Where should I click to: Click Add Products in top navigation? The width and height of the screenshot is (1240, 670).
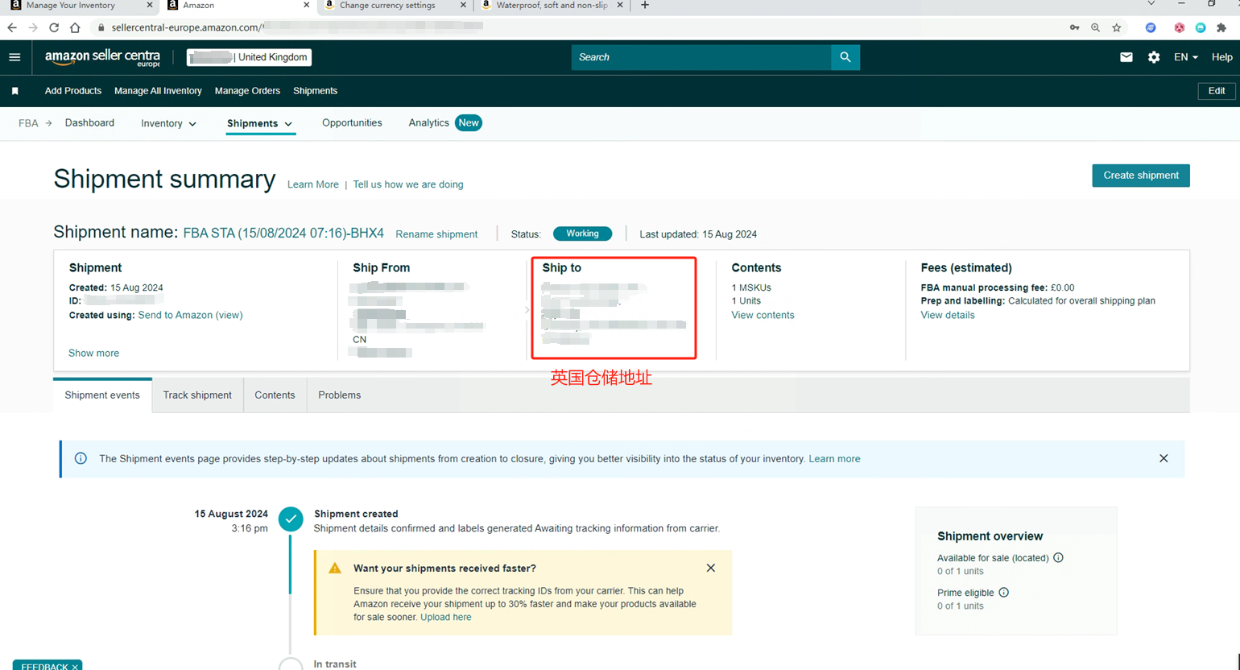click(73, 91)
